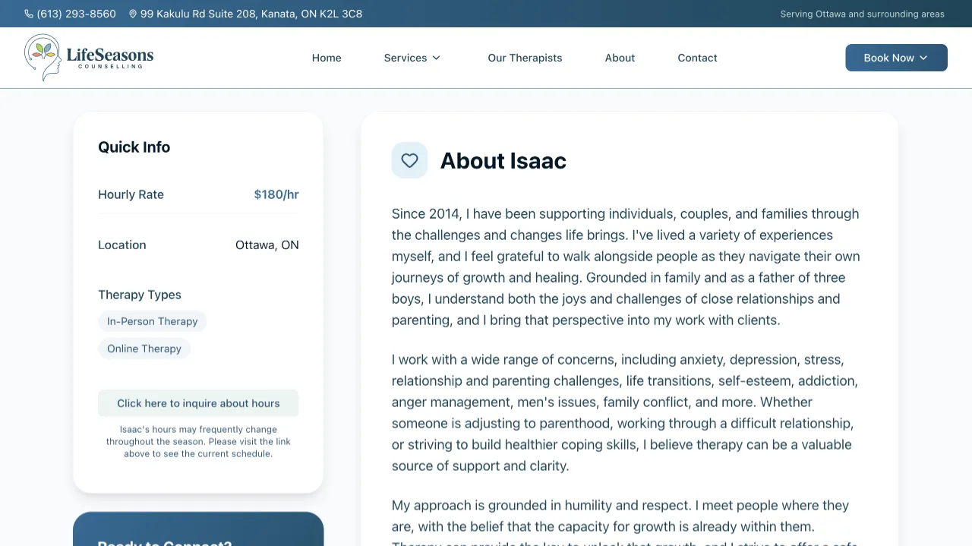Open the Our Therapists page

525,58
